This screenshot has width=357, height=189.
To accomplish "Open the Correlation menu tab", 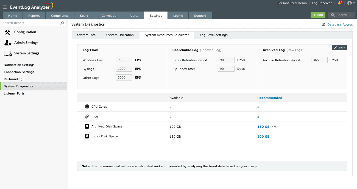I will (110, 16).
